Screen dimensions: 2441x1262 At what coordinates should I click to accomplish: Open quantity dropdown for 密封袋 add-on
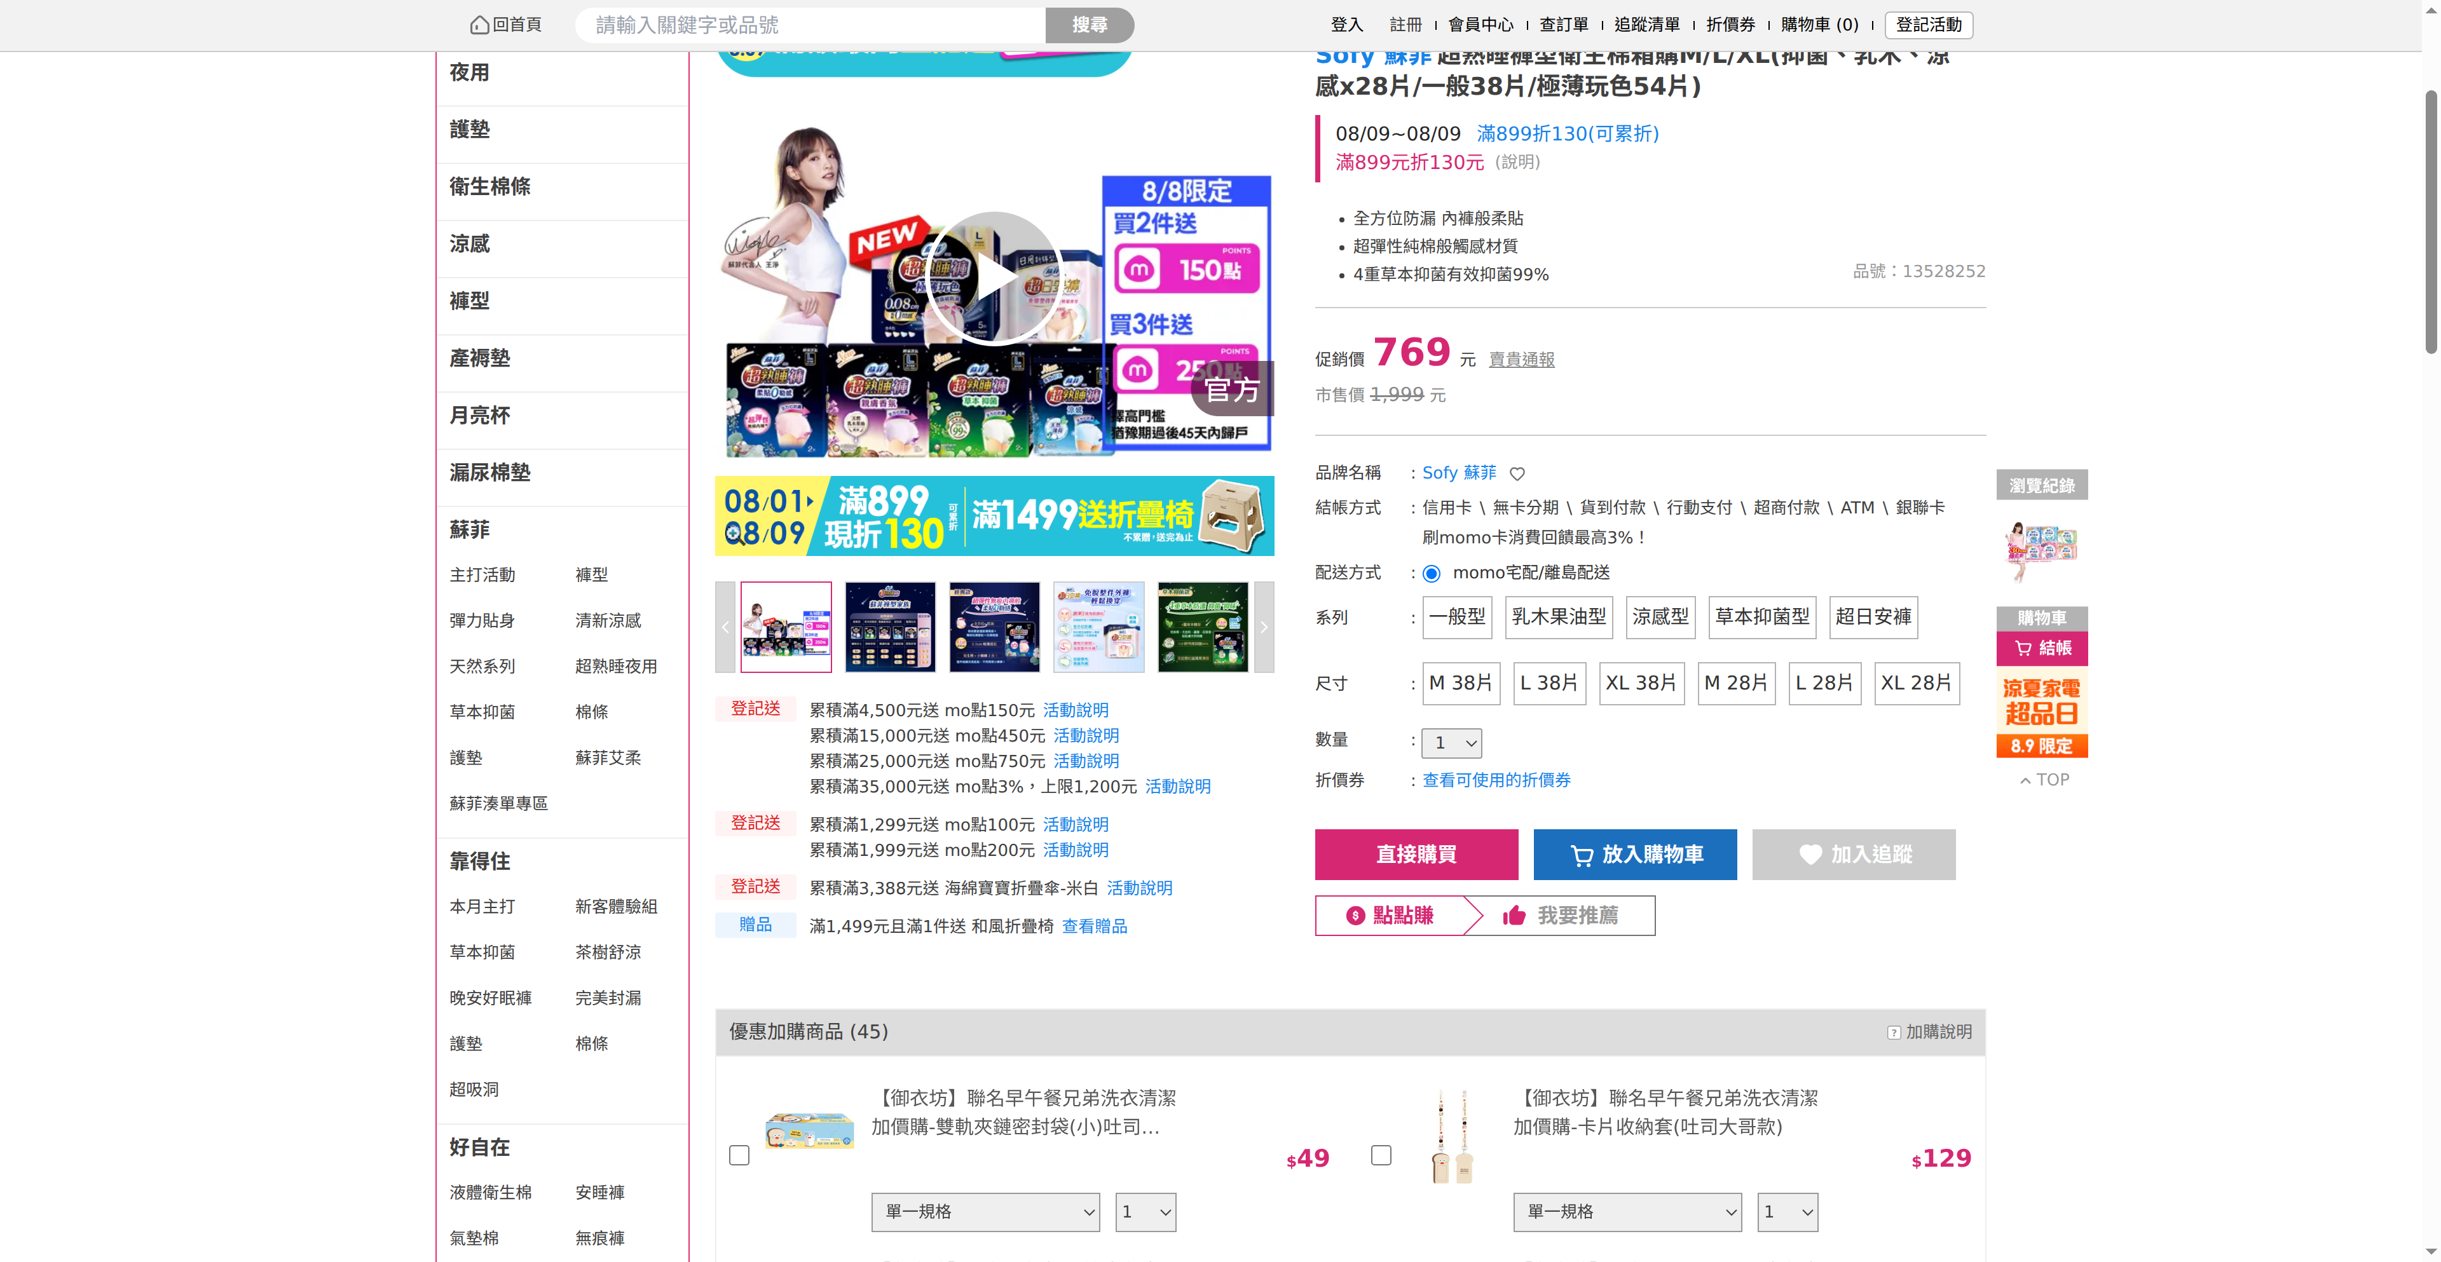tap(1145, 1212)
